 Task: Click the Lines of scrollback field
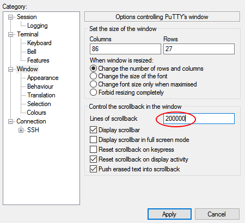pos(199,119)
